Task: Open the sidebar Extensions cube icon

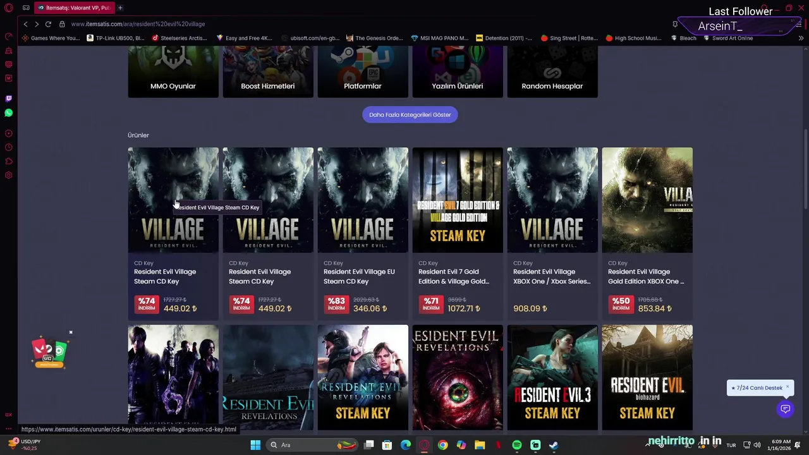Action: tap(8, 161)
